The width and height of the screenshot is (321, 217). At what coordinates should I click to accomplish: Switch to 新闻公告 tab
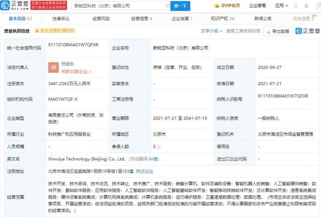point(263,19)
